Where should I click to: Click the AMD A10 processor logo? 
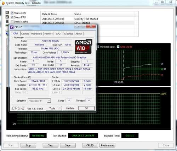pyautogui.click(x=84, y=47)
